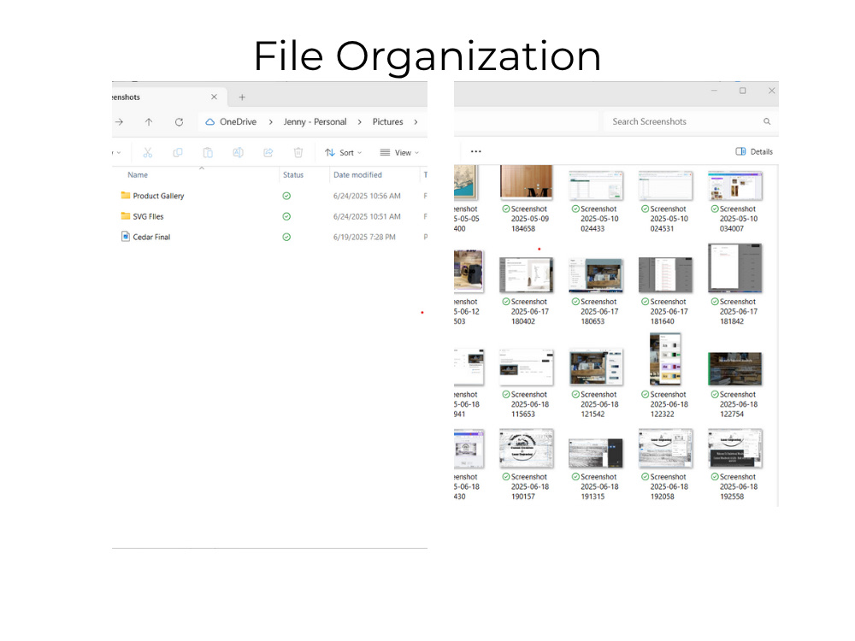
Task: Add a new tab with plus button
Action: pyautogui.click(x=242, y=97)
